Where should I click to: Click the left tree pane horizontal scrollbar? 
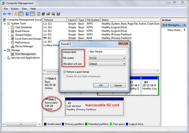pos(21,124)
